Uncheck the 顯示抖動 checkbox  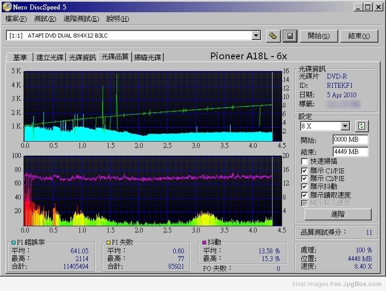(x=304, y=187)
